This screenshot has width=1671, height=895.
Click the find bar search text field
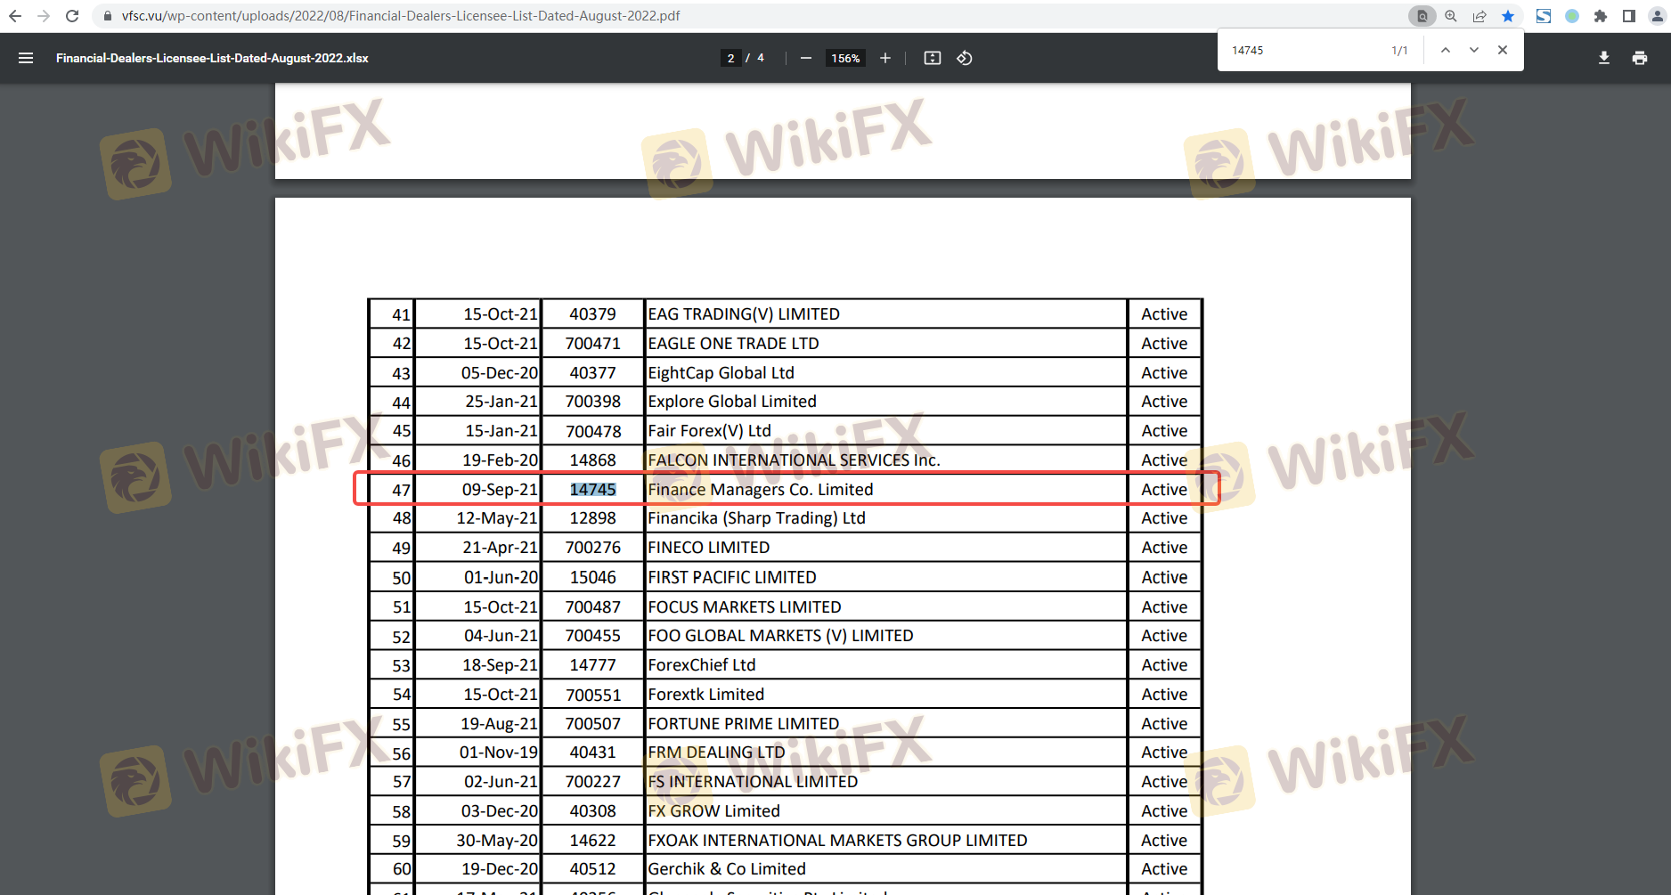click(x=1300, y=50)
